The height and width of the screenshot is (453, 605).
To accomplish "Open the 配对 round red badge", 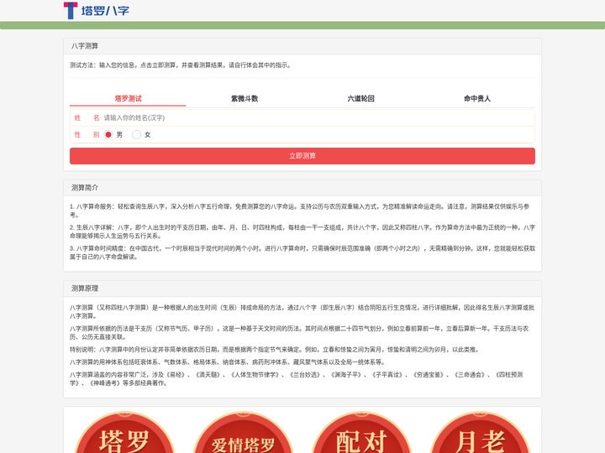I will [361, 433].
